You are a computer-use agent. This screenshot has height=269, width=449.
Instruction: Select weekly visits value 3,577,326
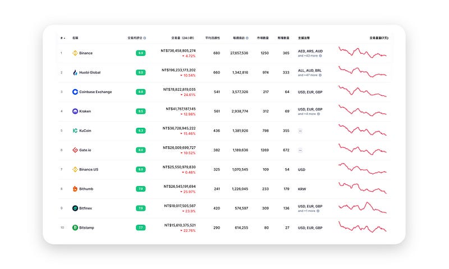[x=240, y=92]
